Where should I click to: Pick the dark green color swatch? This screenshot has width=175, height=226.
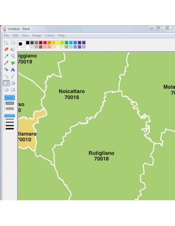pos(66,42)
